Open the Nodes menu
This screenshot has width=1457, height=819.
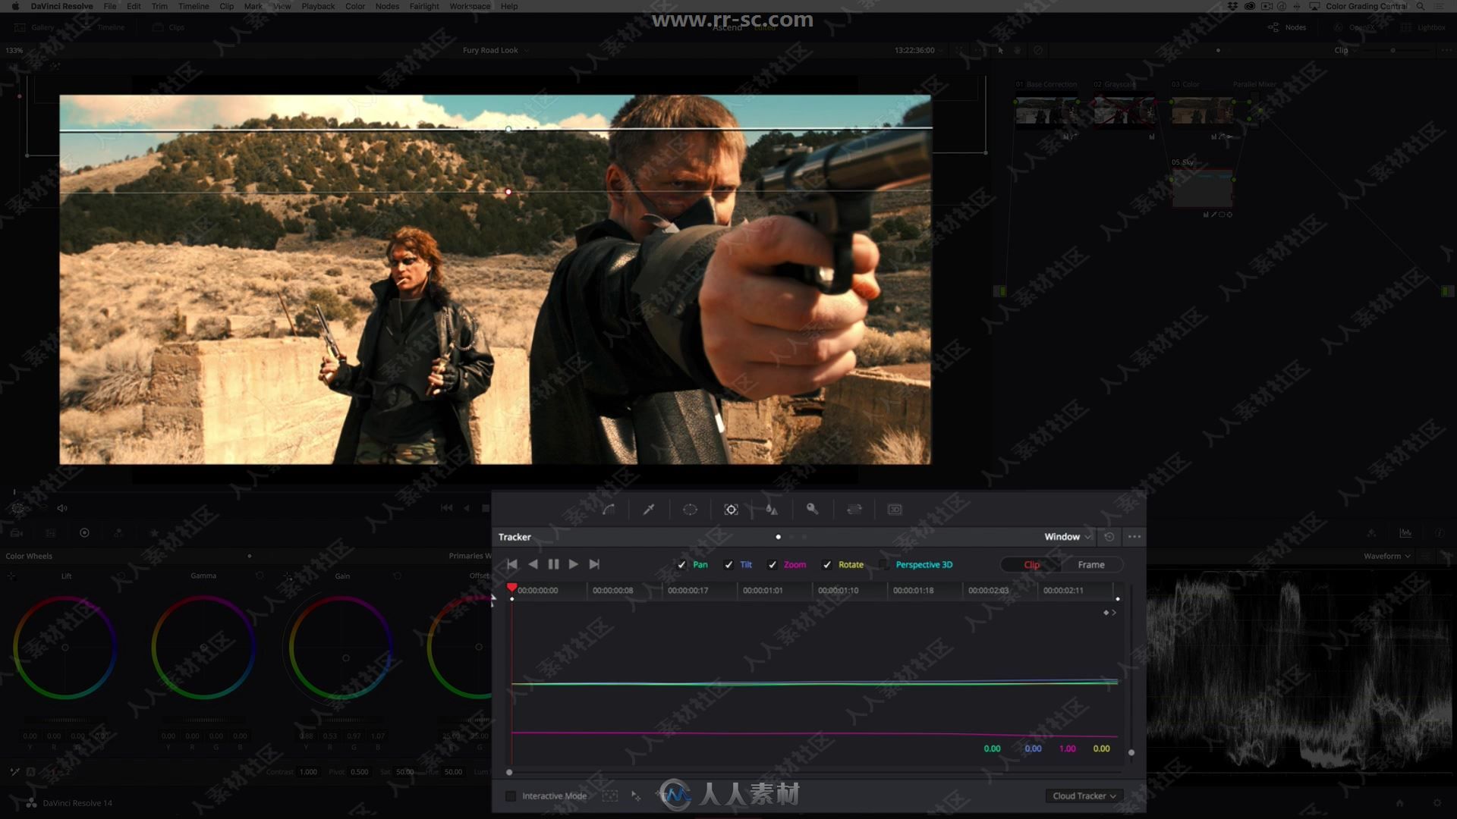click(x=387, y=6)
